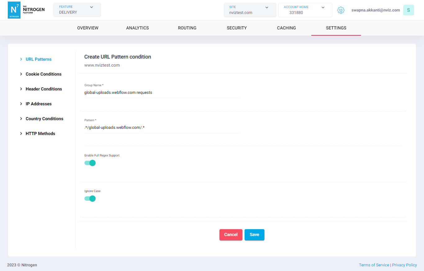Viewport: 424px width, 271px height.
Task: Switch to the Analytics tab
Action: [138, 28]
